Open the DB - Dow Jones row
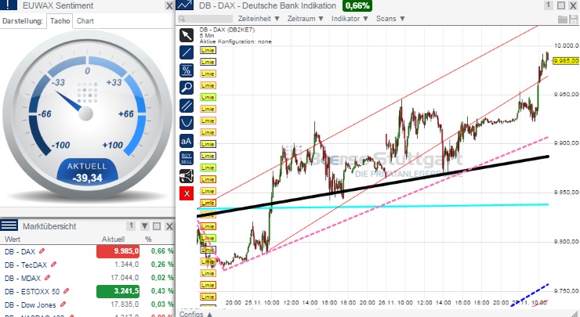 pyautogui.click(x=87, y=304)
